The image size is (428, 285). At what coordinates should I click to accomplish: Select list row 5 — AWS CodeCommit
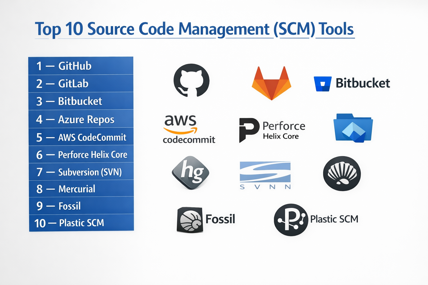click(x=81, y=137)
